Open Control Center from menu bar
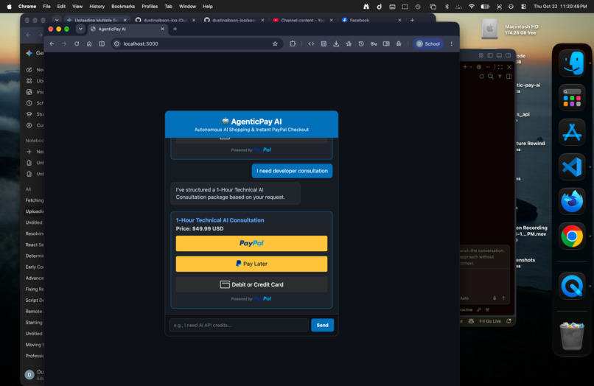Screen dimensions: 594x386 click(523, 7)
